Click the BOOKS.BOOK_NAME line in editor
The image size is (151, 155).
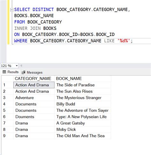pyautogui.click(x=34, y=16)
